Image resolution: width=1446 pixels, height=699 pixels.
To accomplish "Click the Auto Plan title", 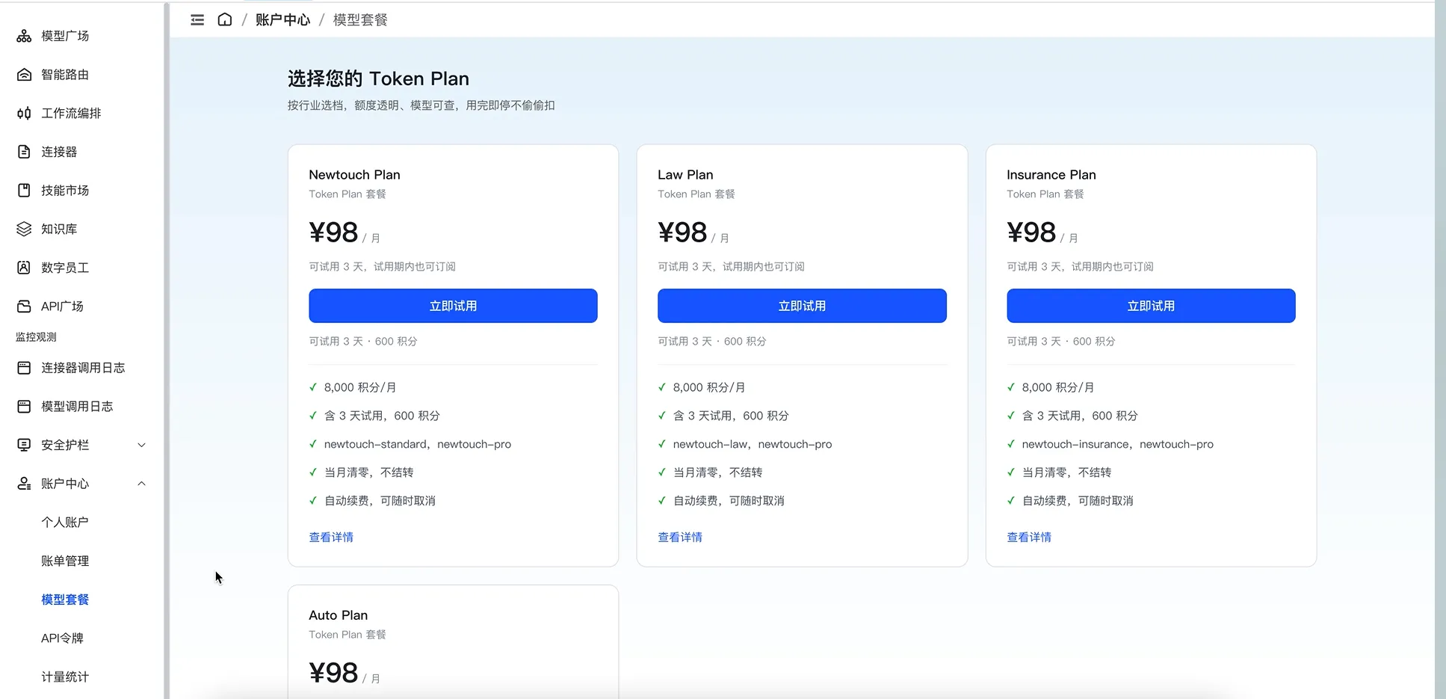I will point(338,615).
